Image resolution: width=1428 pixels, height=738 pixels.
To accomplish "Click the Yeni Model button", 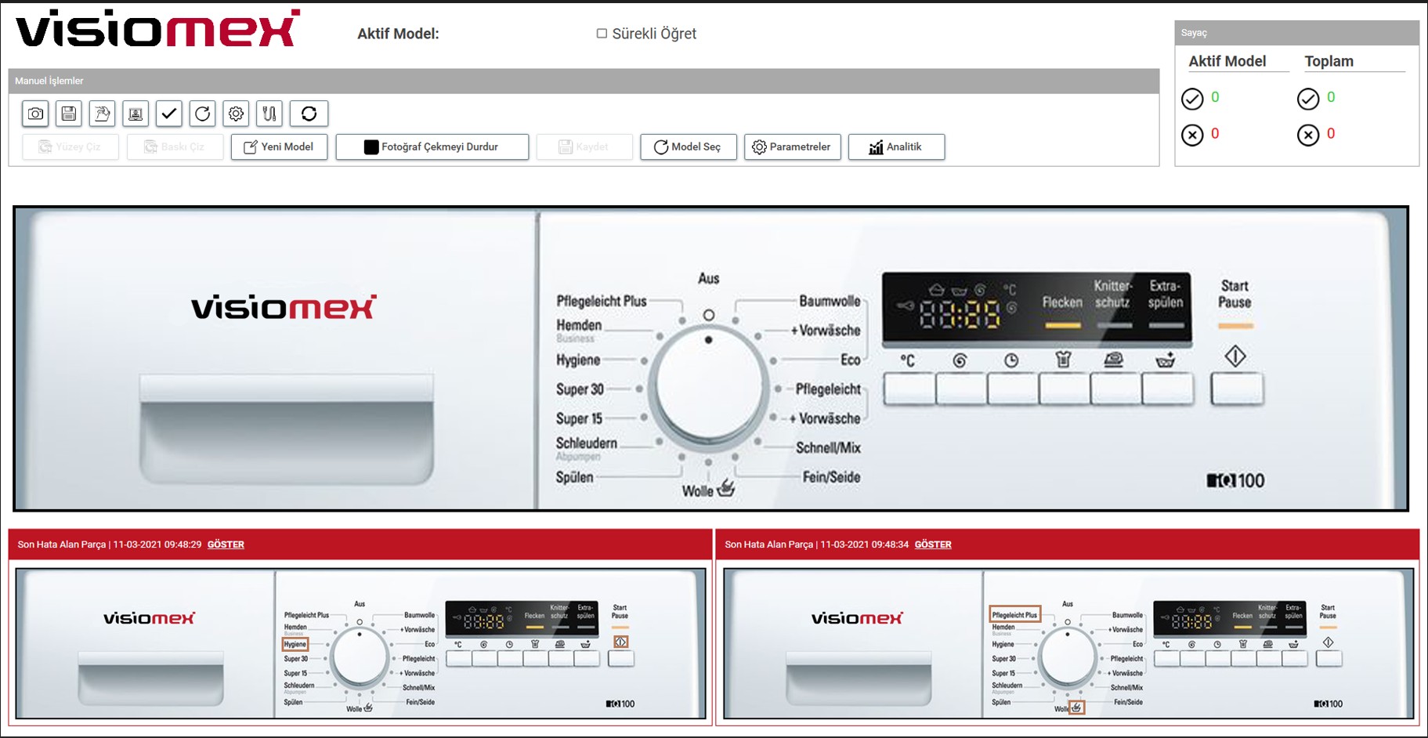I will click(x=279, y=147).
